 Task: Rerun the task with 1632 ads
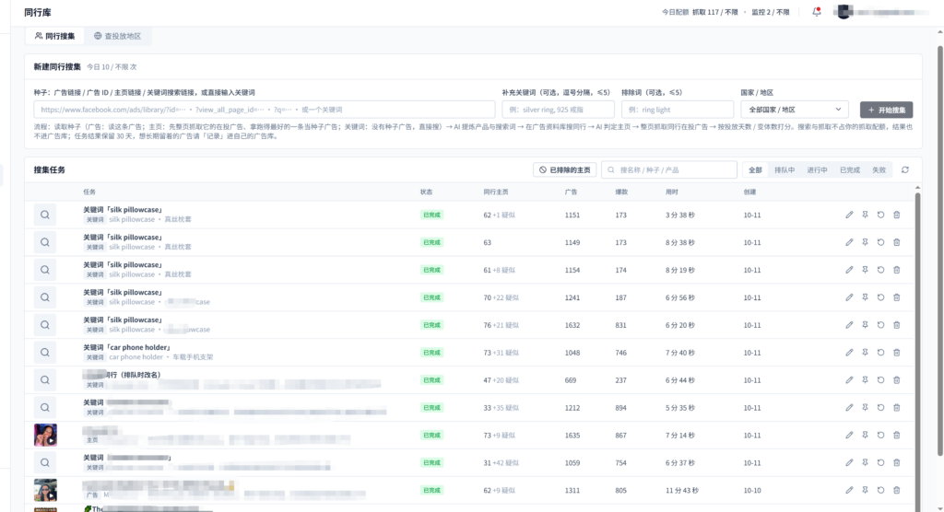click(880, 325)
